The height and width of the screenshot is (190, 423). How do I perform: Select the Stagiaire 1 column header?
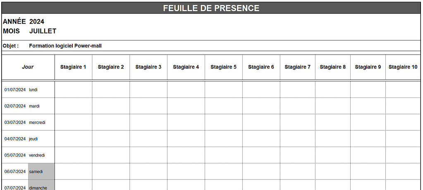(x=73, y=67)
